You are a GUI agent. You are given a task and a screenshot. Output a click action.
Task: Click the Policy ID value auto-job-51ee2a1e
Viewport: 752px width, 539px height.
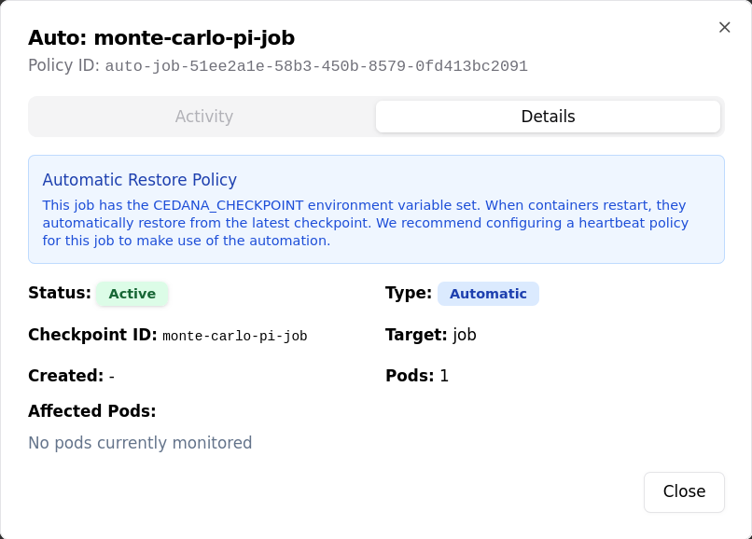(x=315, y=67)
